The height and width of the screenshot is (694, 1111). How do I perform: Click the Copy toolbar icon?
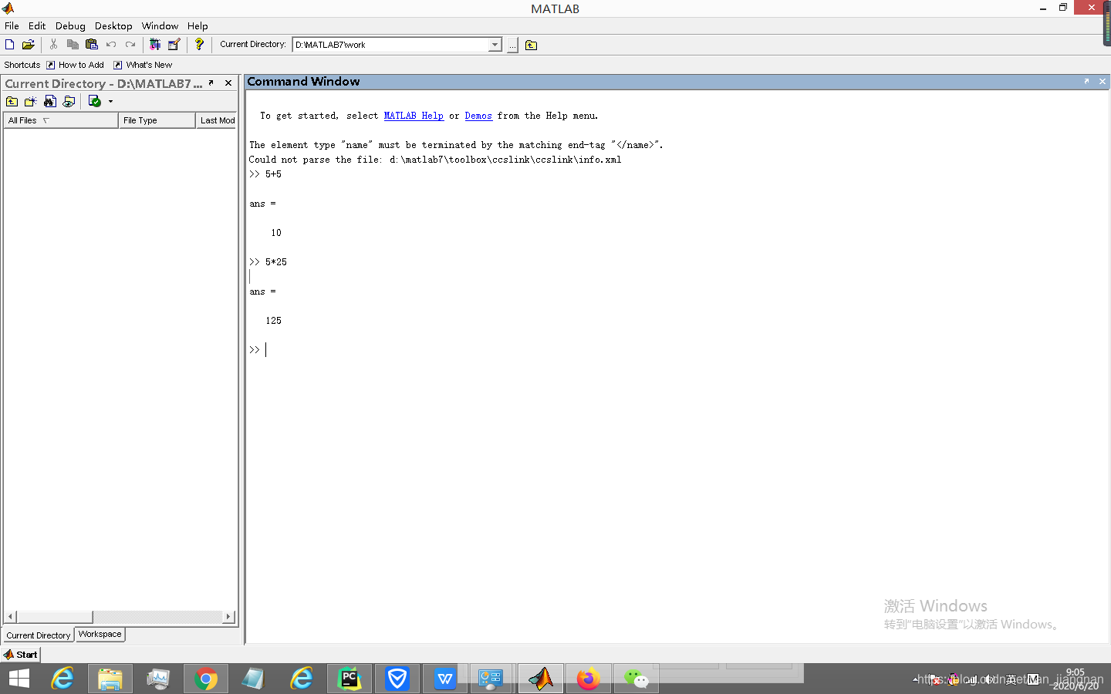[73, 45]
